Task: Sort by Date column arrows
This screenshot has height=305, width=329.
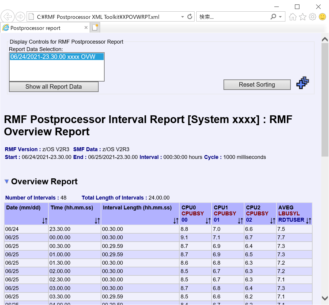Action: click(x=45, y=221)
